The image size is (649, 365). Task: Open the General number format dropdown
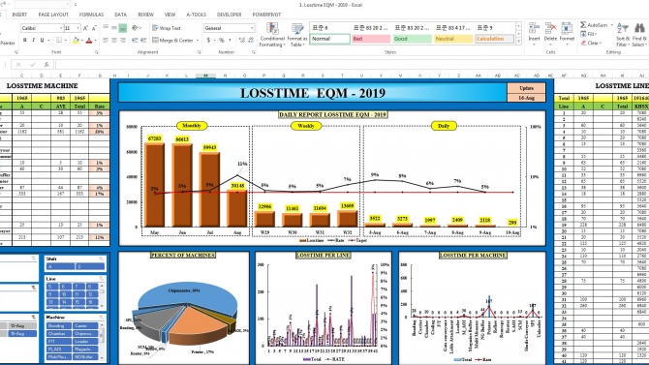(x=252, y=28)
